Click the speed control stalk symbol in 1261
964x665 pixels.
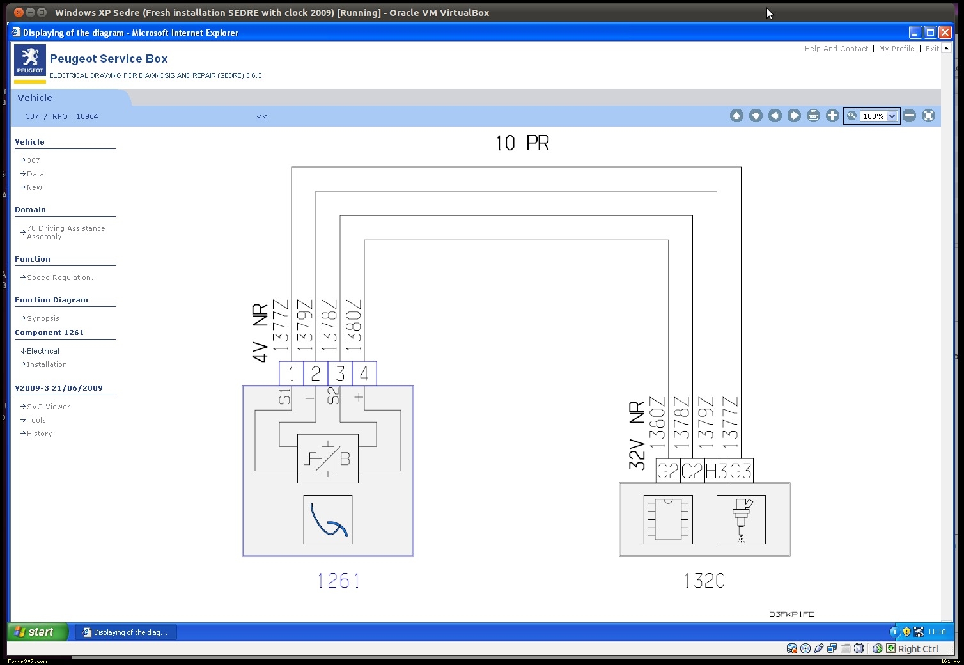pos(328,519)
